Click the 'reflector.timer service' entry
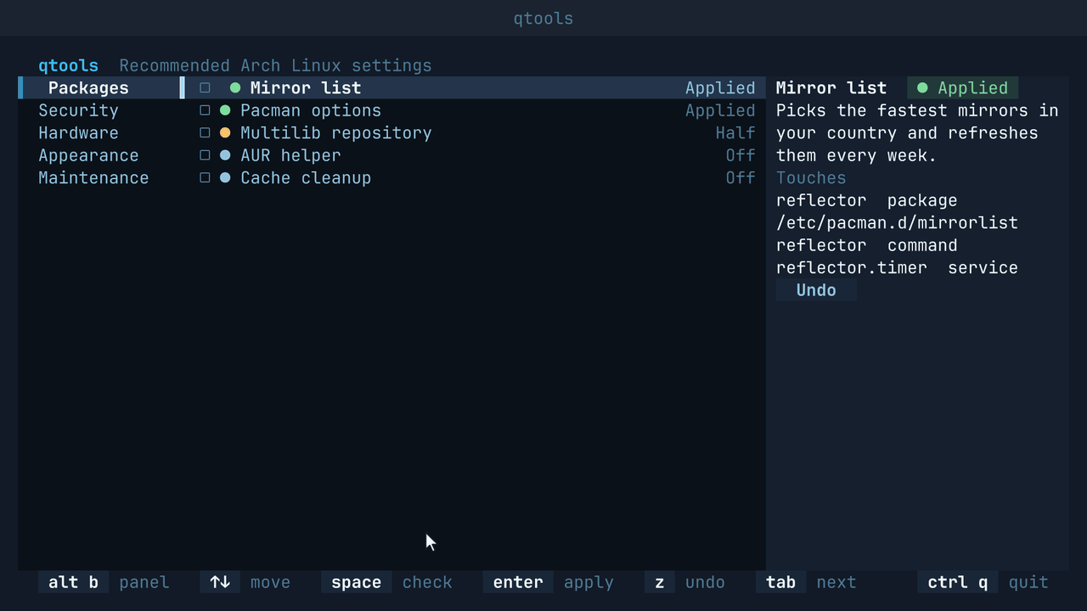Viewport: 1087px width, 611px height. 898,268
